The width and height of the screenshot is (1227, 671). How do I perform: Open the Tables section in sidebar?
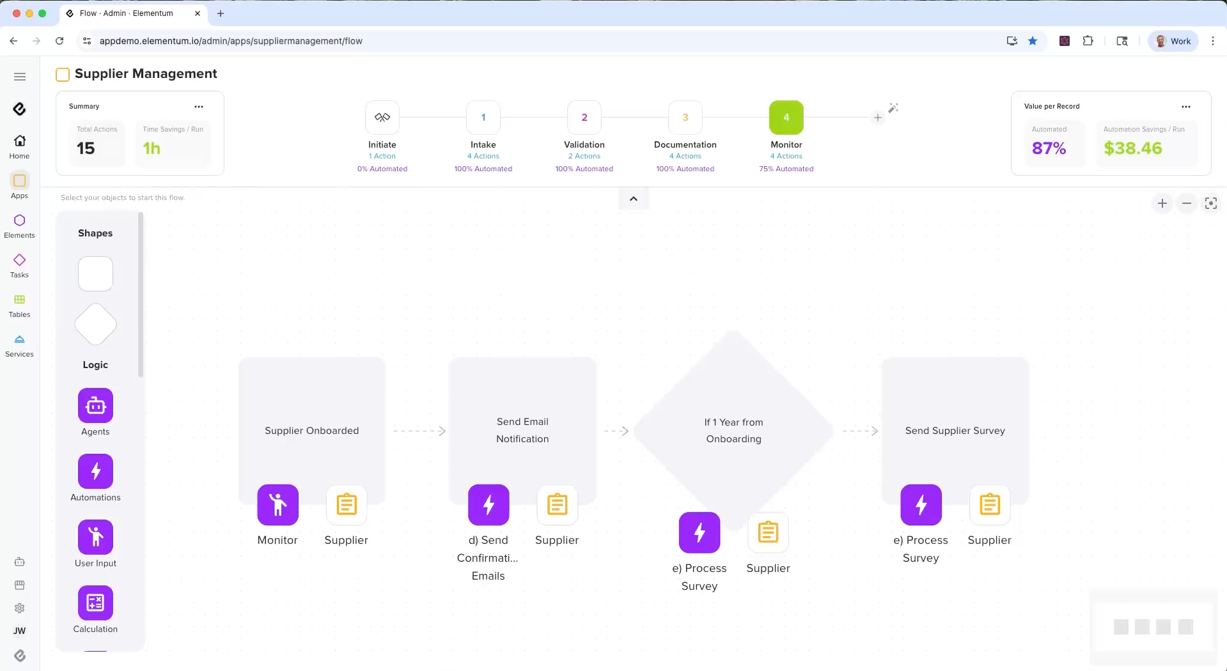(x=19, y=305)
